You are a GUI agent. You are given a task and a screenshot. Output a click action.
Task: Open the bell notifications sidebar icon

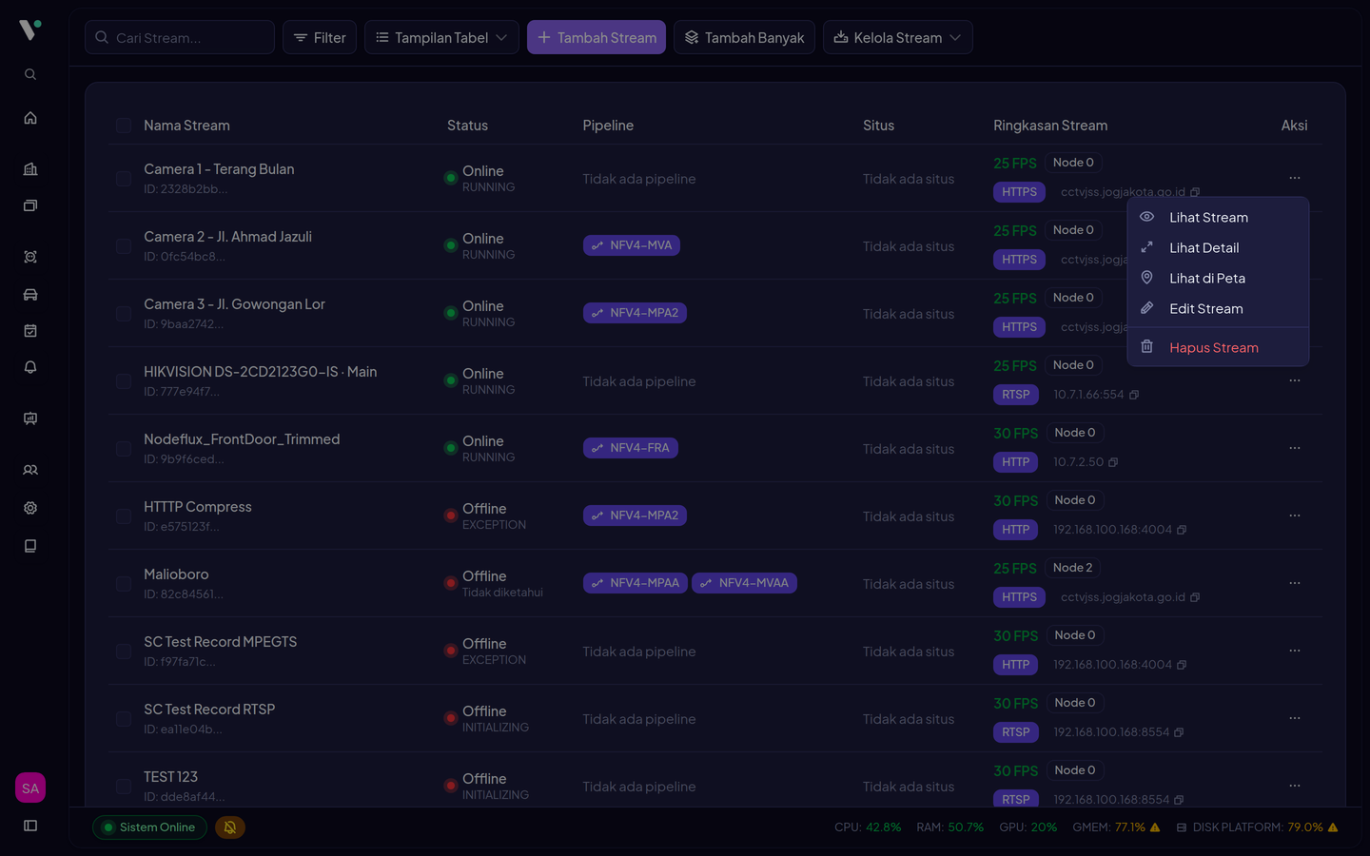(30, 367)
